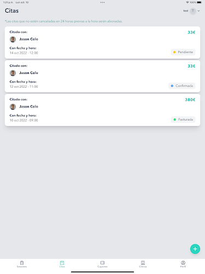Click the 'test' username label
205x274 pixels.
186,11
